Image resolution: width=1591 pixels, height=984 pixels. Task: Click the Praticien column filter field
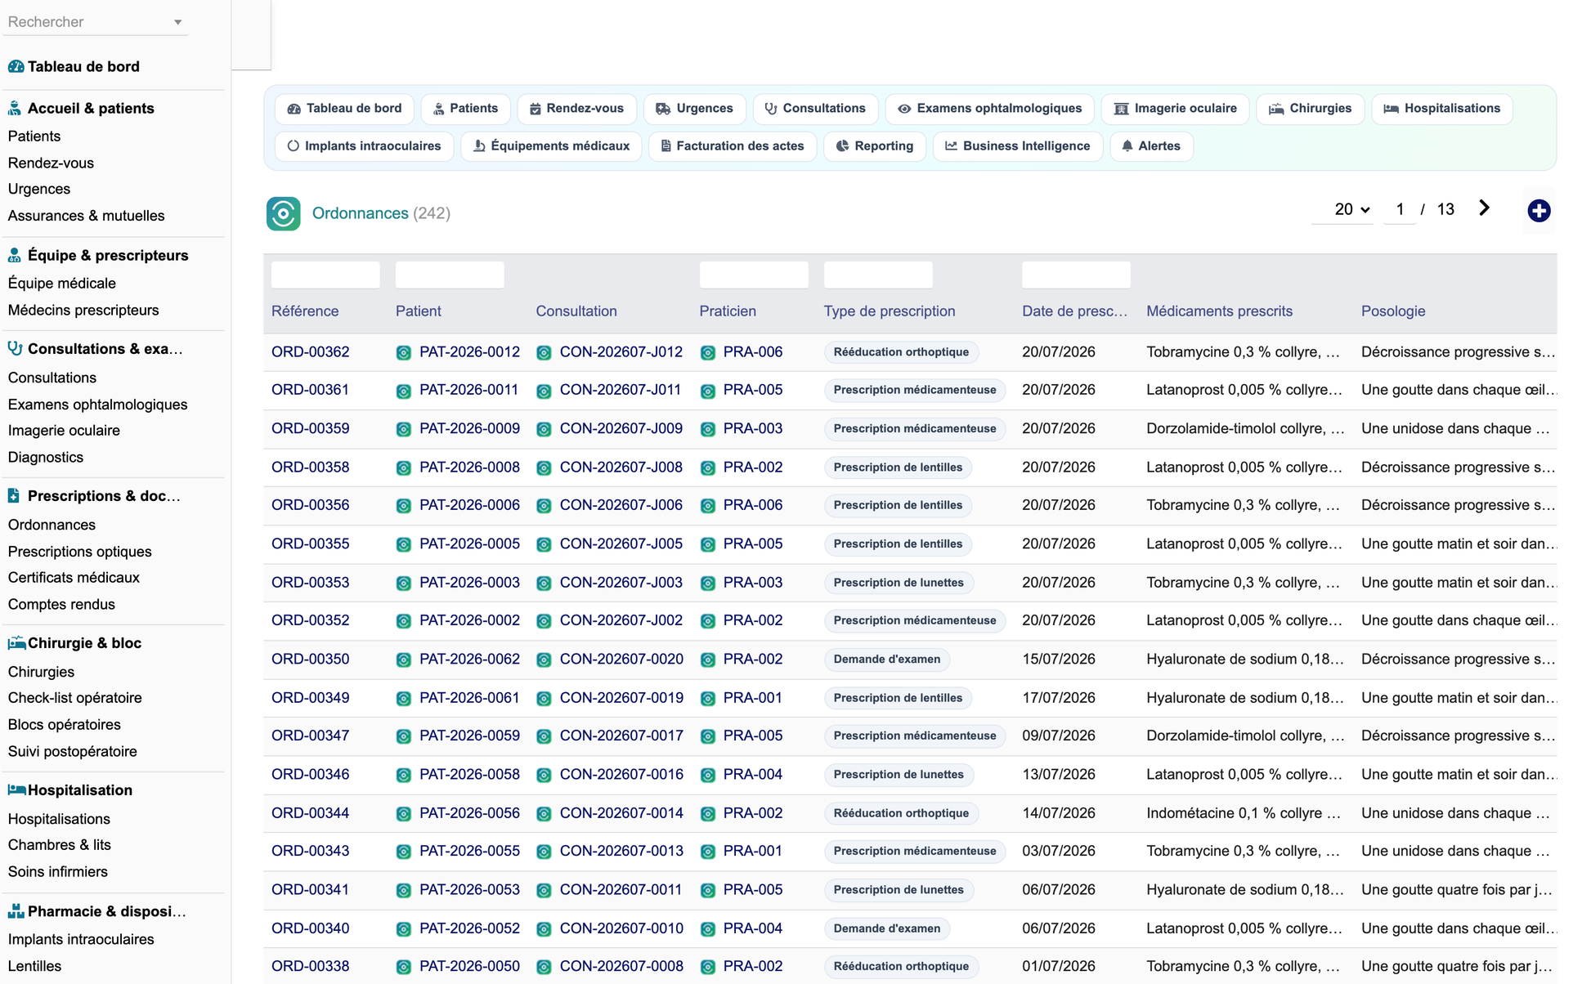754,275
